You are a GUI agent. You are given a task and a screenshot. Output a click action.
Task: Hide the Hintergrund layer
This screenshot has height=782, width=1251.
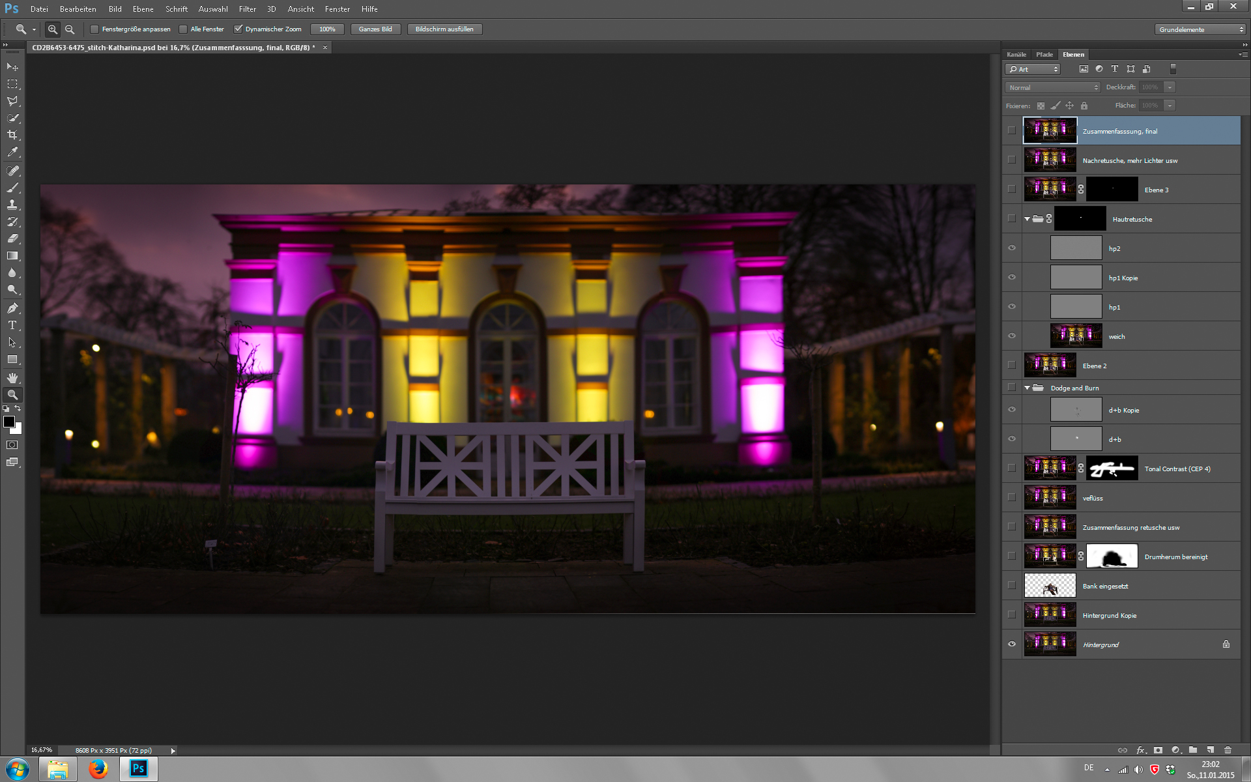(1012, 644)
